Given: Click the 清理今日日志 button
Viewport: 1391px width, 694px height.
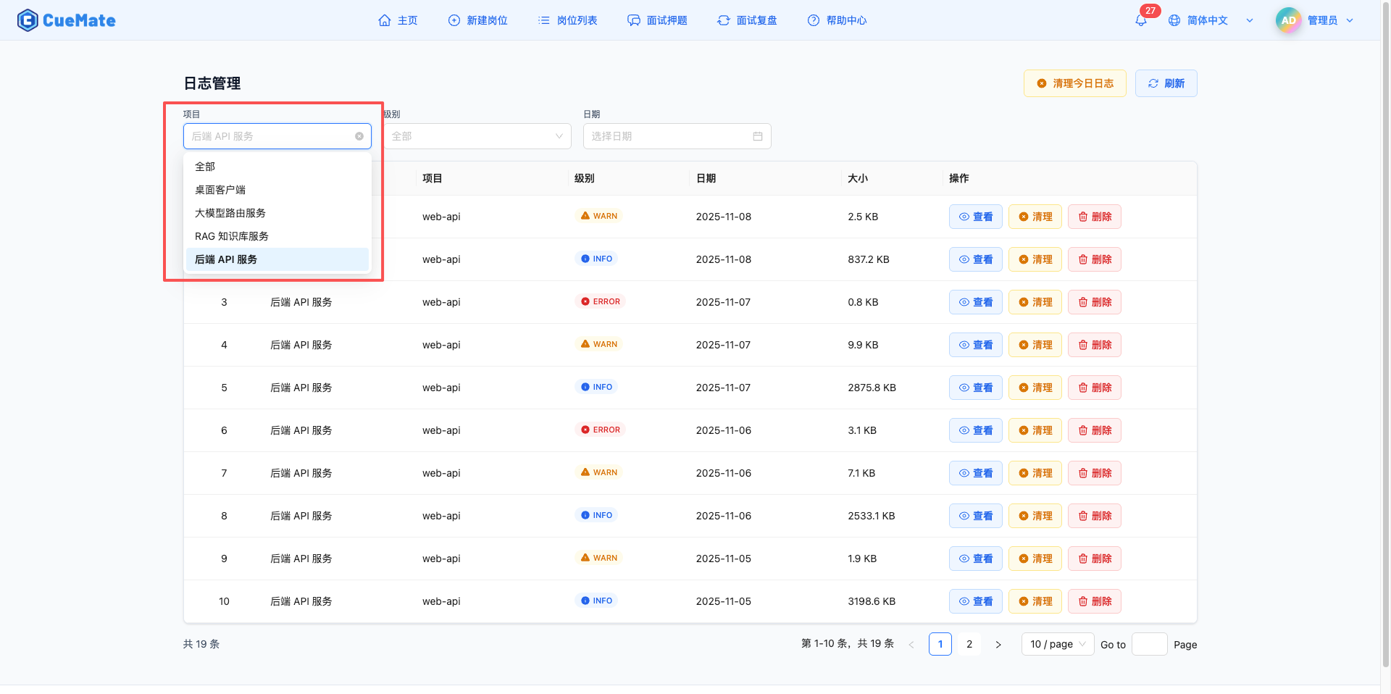Looking at the screenshot, I should 1074,83.
